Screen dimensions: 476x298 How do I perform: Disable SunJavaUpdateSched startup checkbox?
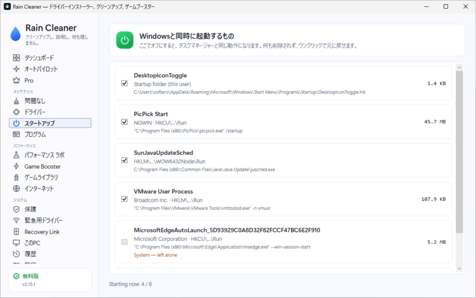(x=124, y=160)
